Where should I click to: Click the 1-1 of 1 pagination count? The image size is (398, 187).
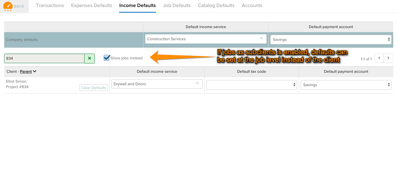(366, 59)
